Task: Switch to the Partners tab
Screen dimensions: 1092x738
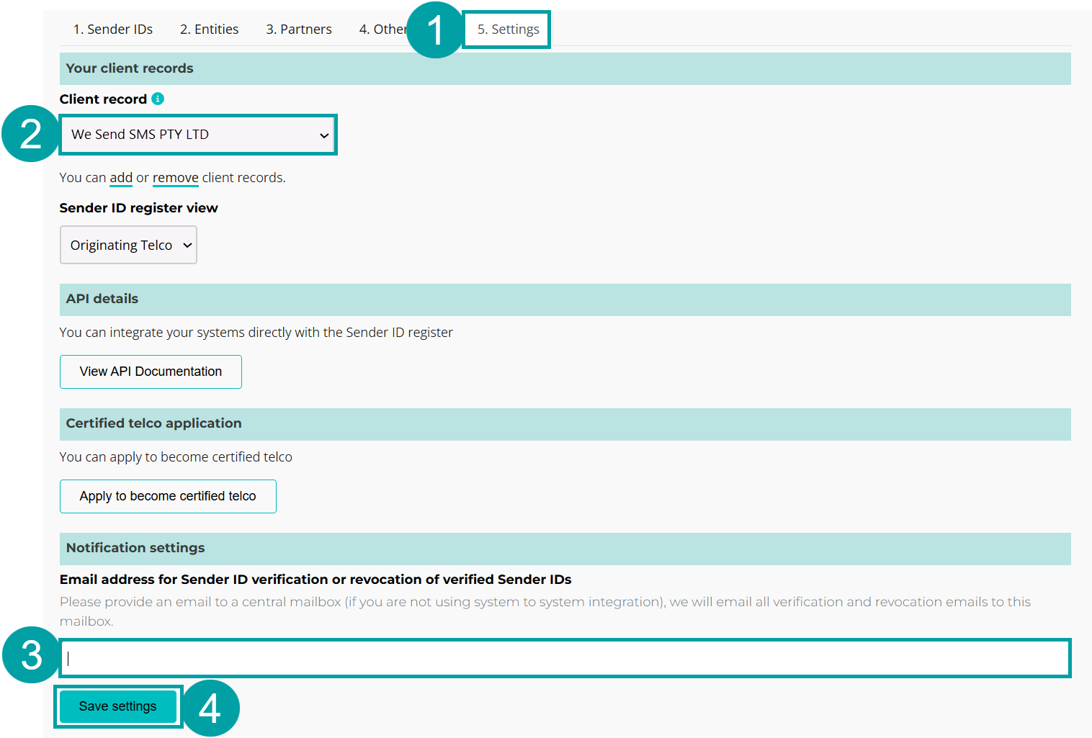Action: coord(298,29)
